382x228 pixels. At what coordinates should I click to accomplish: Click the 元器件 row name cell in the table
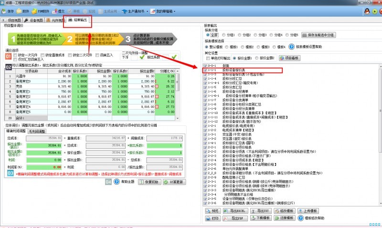31,76
